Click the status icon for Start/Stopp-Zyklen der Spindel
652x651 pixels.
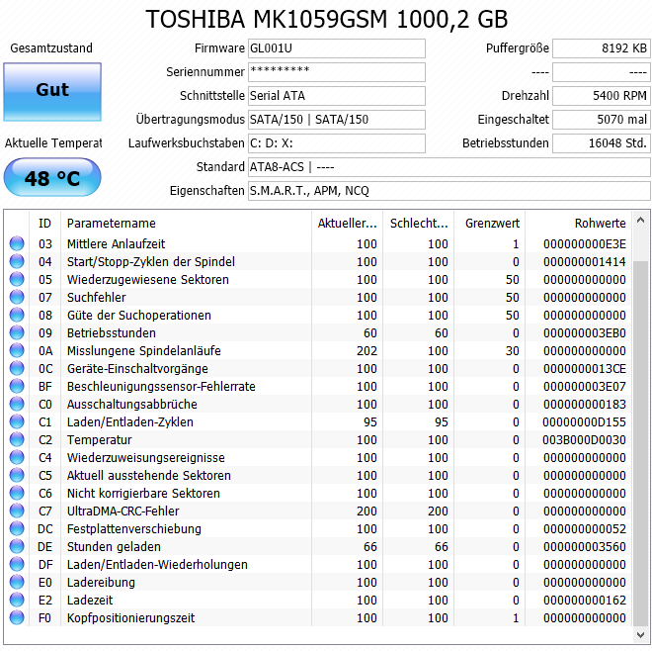17,261
